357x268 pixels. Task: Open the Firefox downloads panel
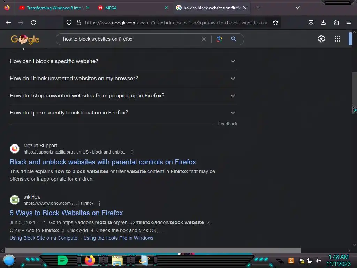[x=323, y=22]
